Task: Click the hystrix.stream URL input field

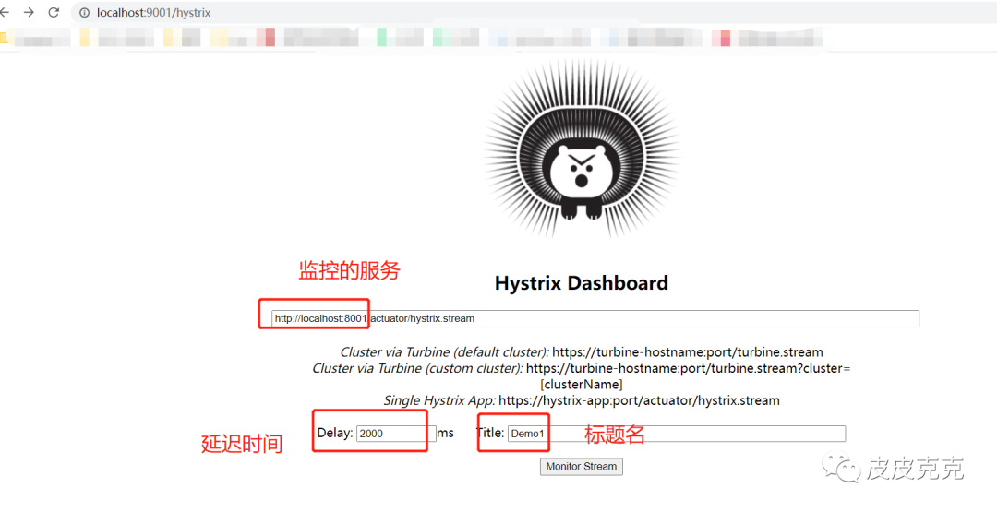Action: tap(595, 318)
